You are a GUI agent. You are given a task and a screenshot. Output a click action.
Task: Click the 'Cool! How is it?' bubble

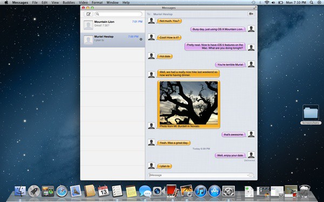click(x=169, y=38)
